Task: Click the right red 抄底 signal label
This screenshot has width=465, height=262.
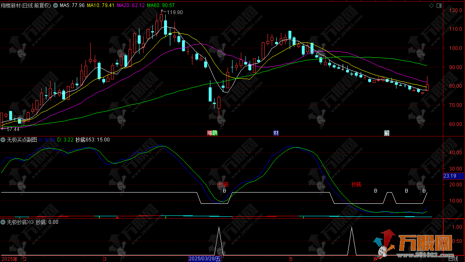Action: 356,184
